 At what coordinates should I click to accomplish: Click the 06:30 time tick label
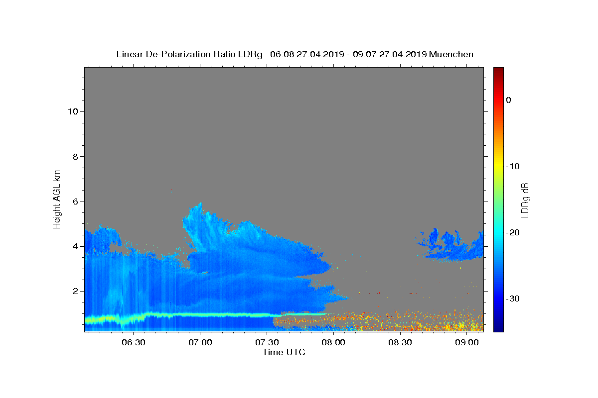pyautogui.click(x=133, y=342)
